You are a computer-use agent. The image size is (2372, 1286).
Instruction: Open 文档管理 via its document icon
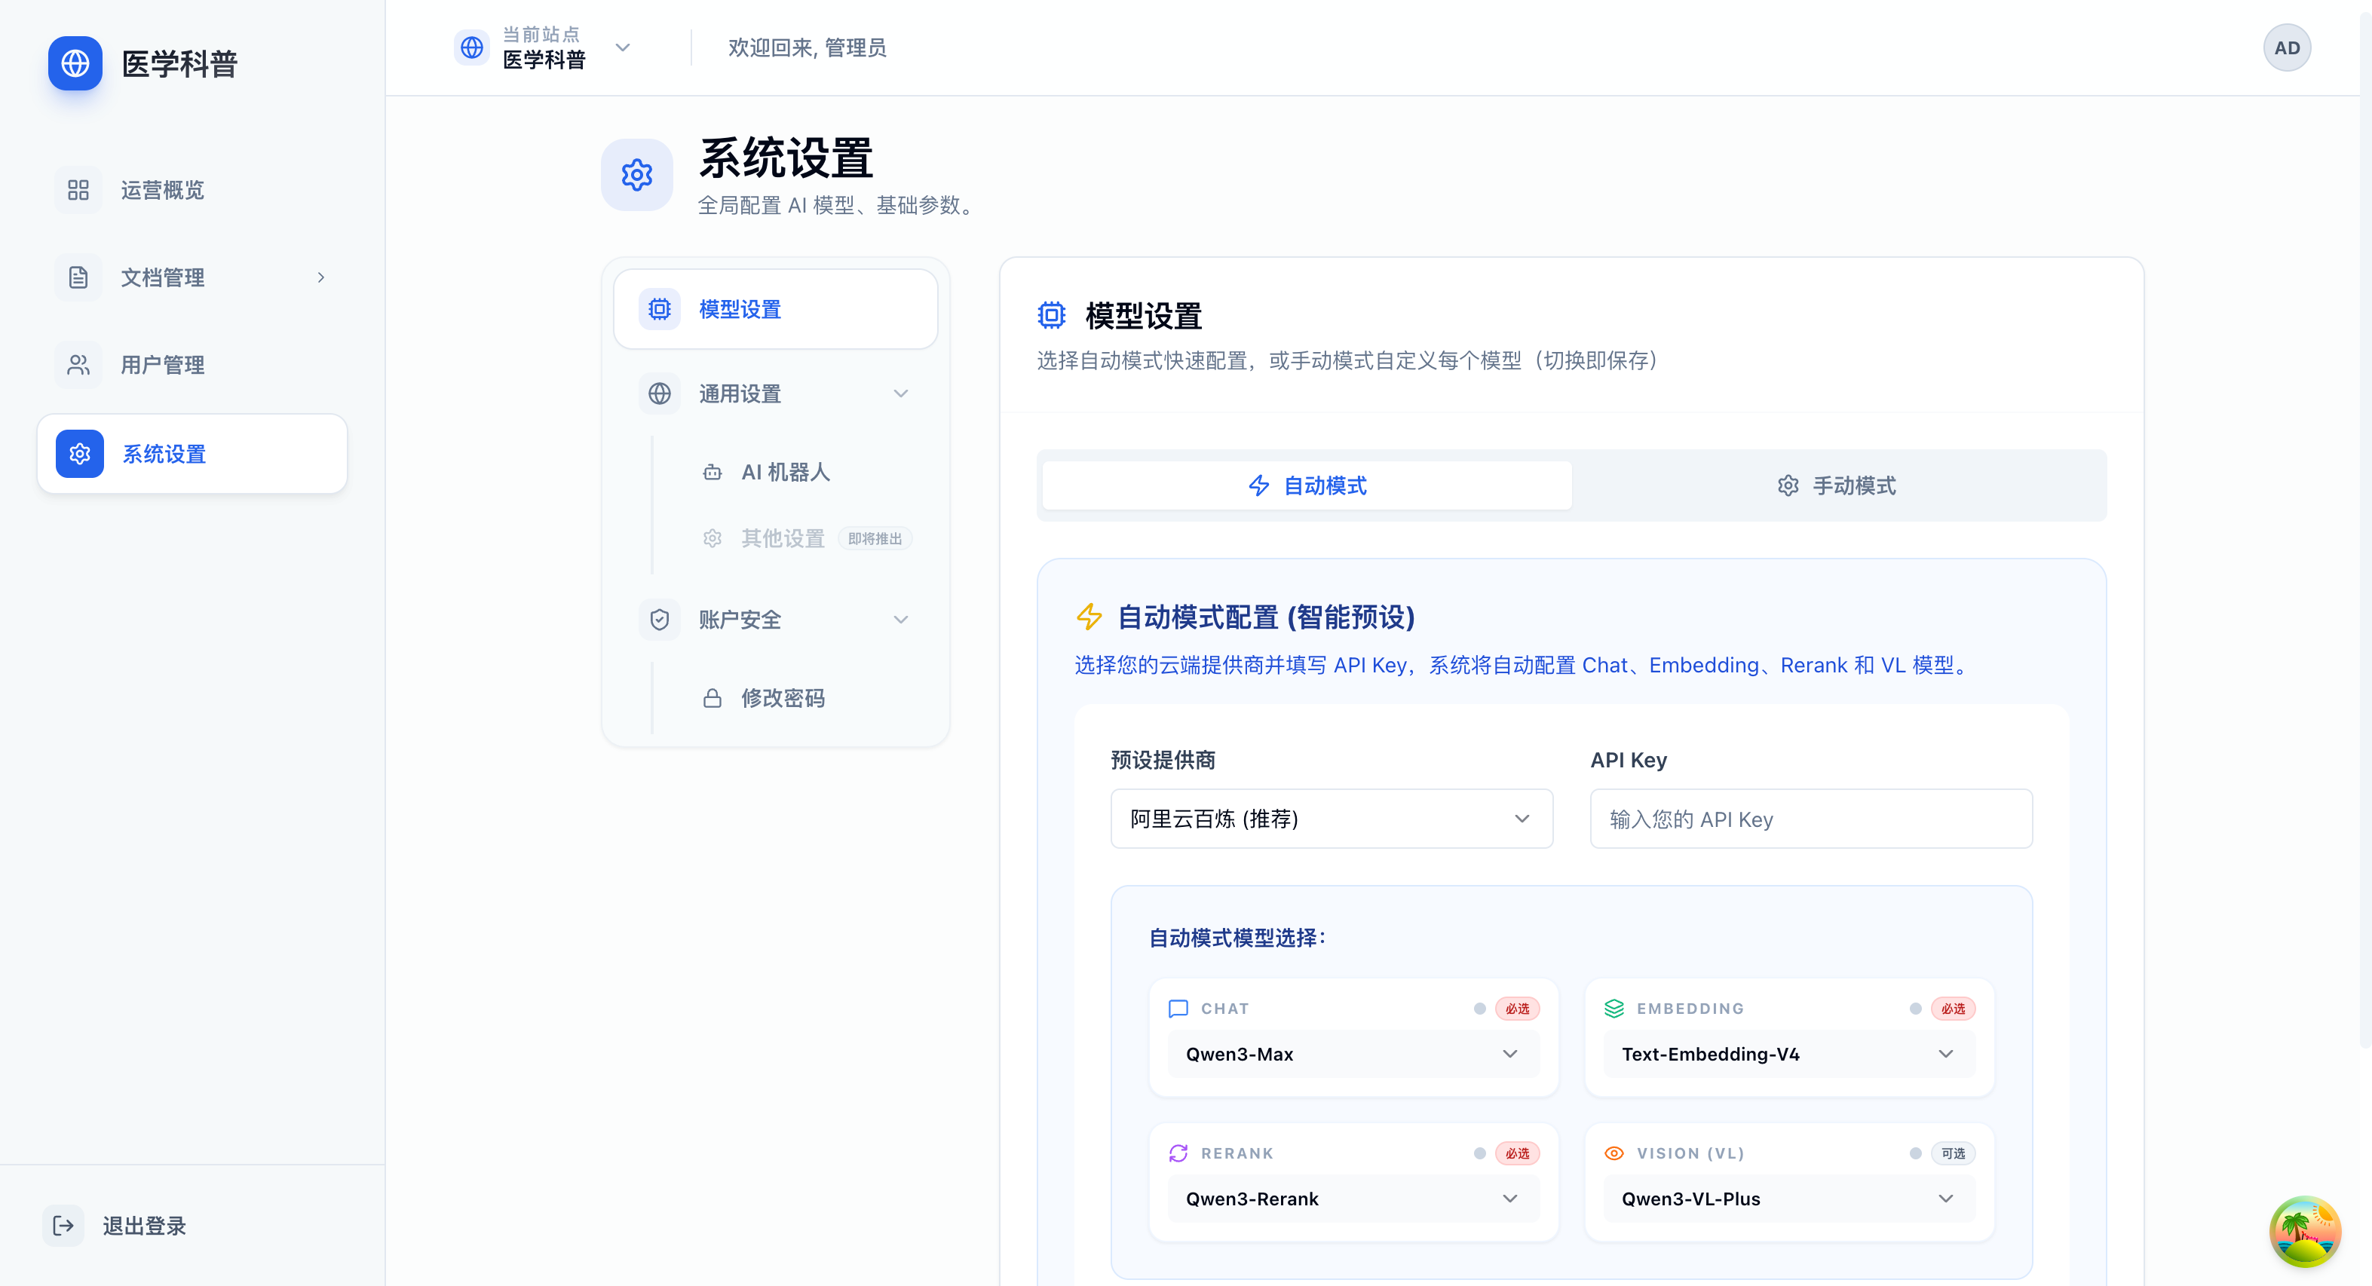pos(78,277)
